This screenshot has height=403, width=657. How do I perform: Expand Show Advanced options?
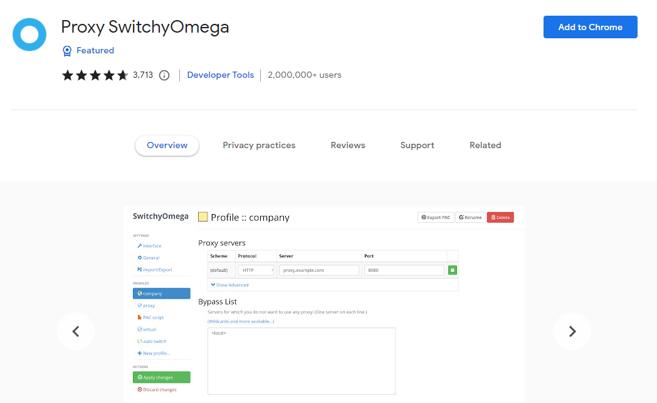point(229,285)
